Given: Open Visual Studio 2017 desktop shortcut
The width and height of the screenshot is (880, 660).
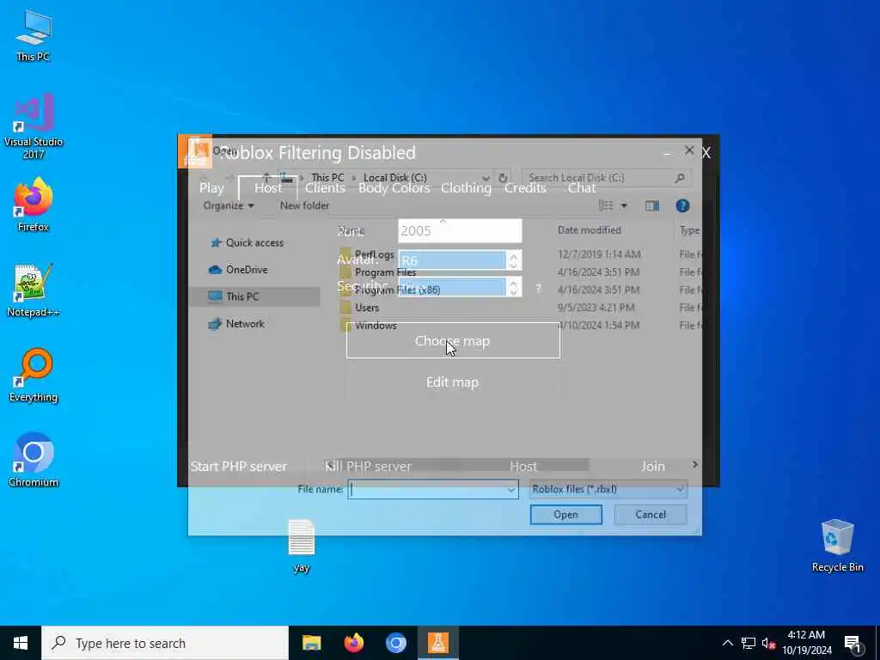Looking at the screenshot, I should click(34, 125).
